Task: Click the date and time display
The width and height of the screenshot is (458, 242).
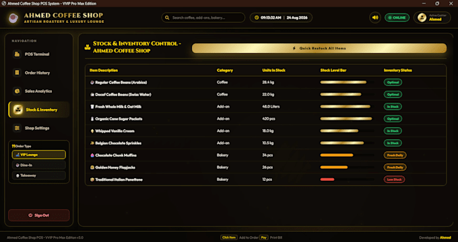Action: click(x=281, y=17)
